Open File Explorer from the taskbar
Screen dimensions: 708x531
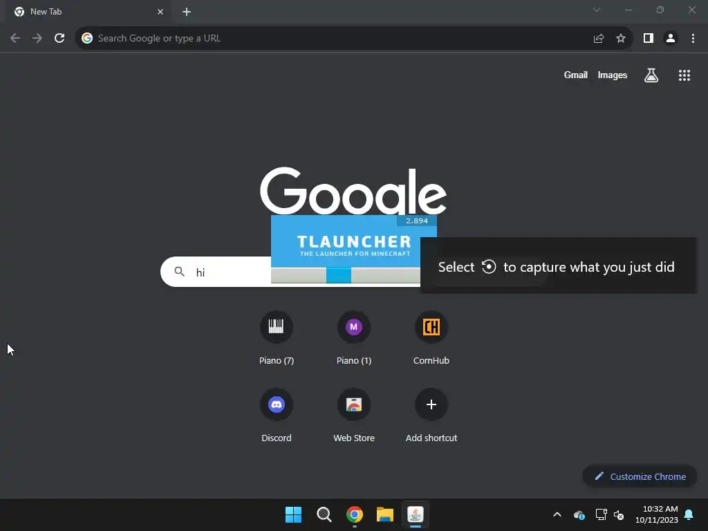[x=384, y=514]
